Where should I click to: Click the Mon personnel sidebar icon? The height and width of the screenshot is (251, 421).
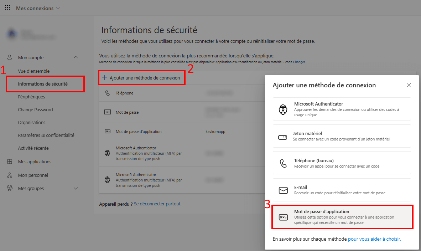(x=10, y=175)
